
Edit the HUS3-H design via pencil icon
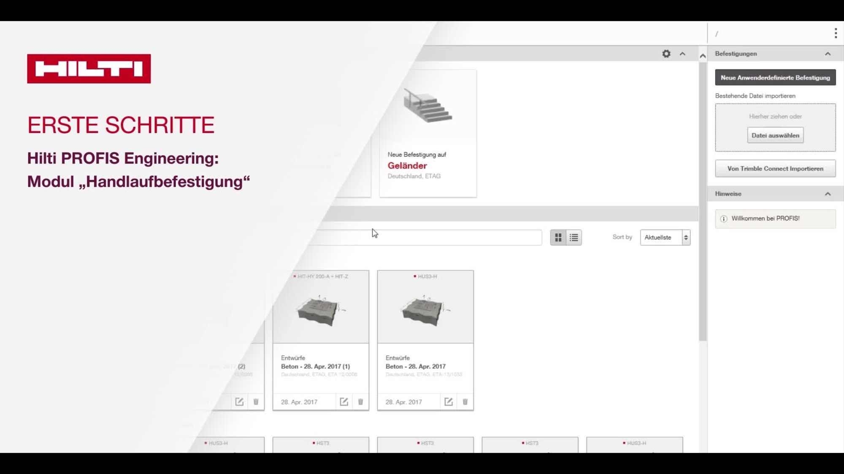(449, 402)
